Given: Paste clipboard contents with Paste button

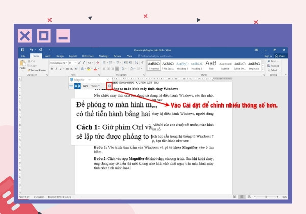Looking at the screenshot, I should [22, 65].
